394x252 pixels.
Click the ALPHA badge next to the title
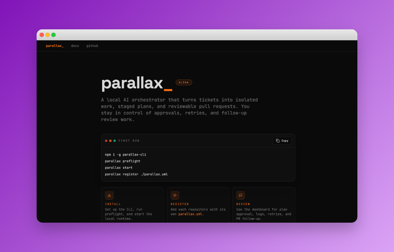coord(184,82)
